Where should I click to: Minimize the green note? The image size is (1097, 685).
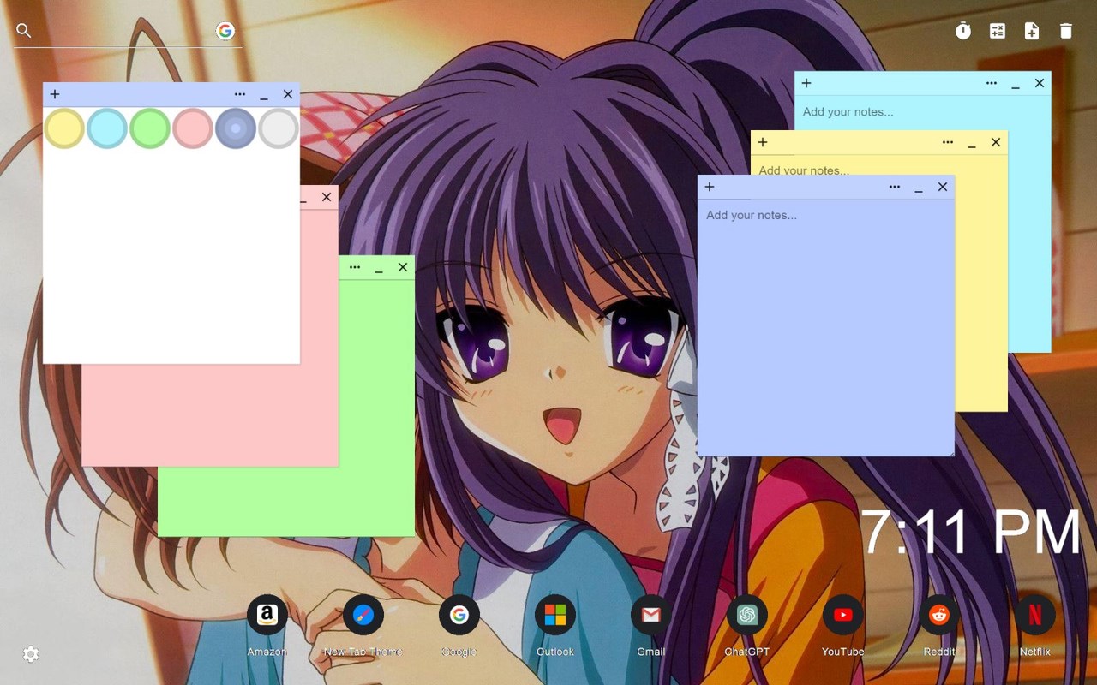pyautogui.click(x=379, y=267)
